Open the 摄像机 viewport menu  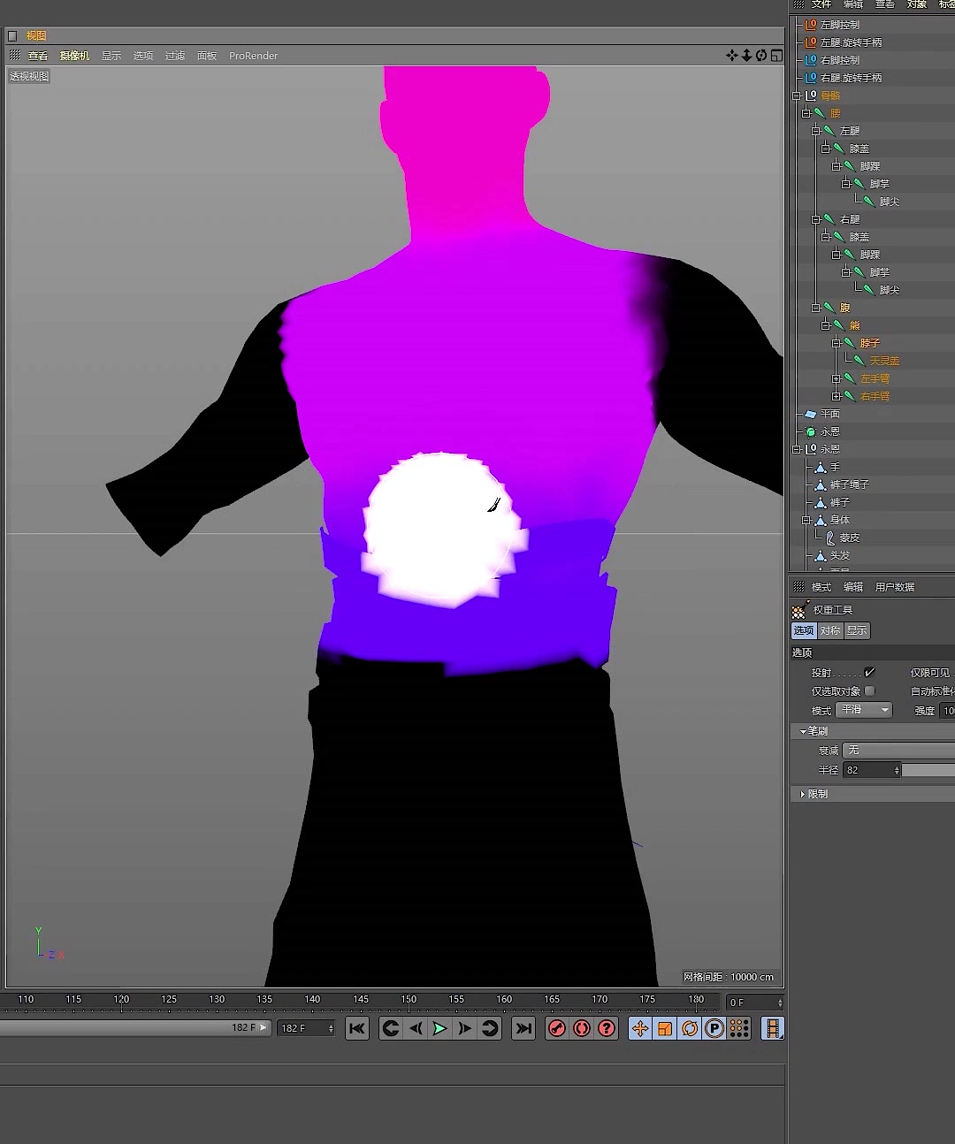(74, 56)
